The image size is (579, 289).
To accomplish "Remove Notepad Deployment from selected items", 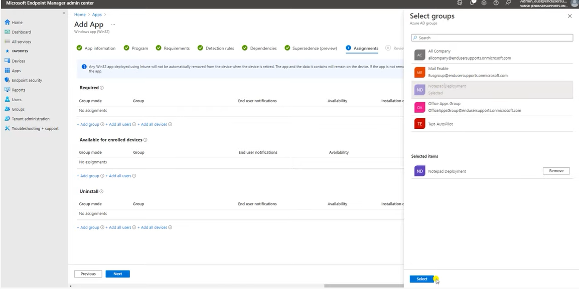I will (556, 171).
